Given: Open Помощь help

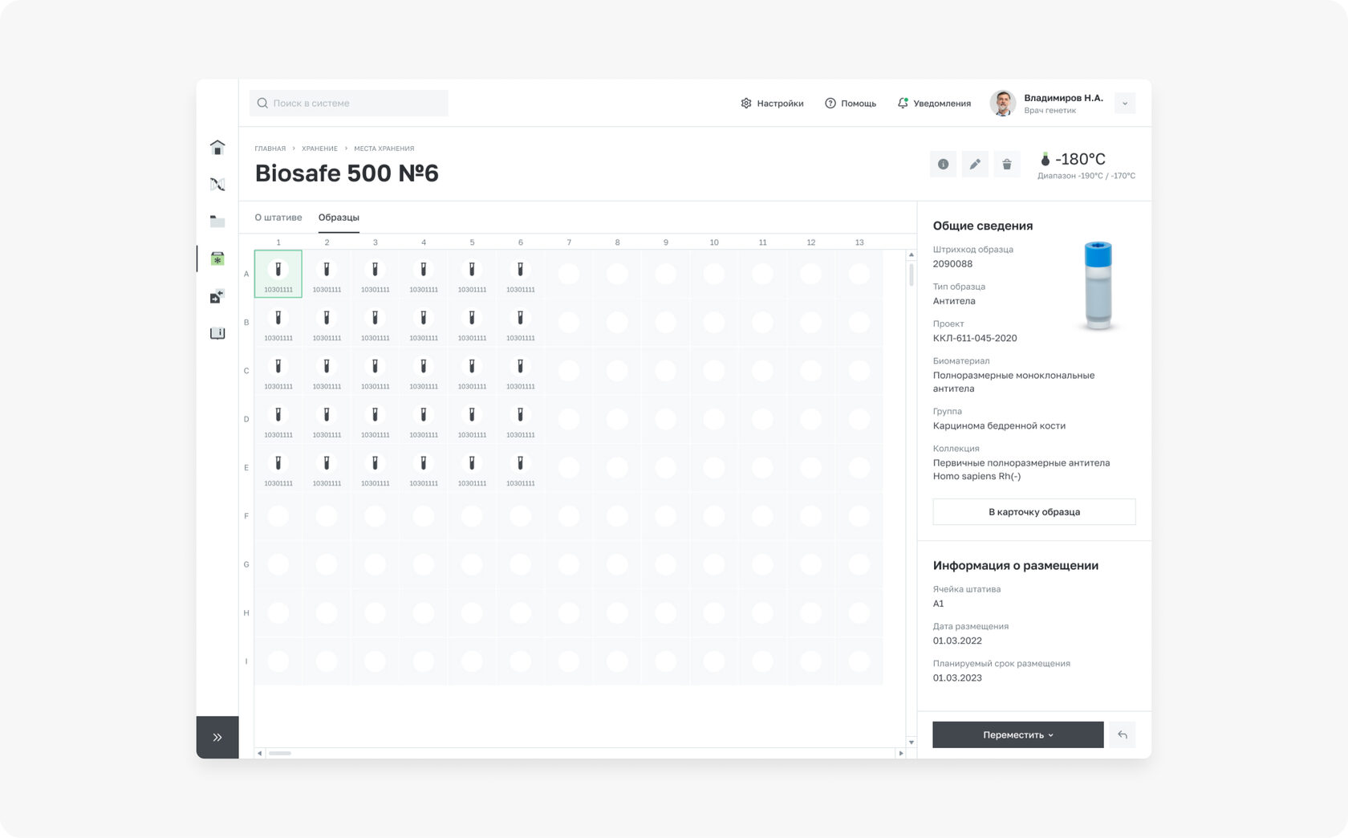Looking at the screenshot, I should (851, 104).
